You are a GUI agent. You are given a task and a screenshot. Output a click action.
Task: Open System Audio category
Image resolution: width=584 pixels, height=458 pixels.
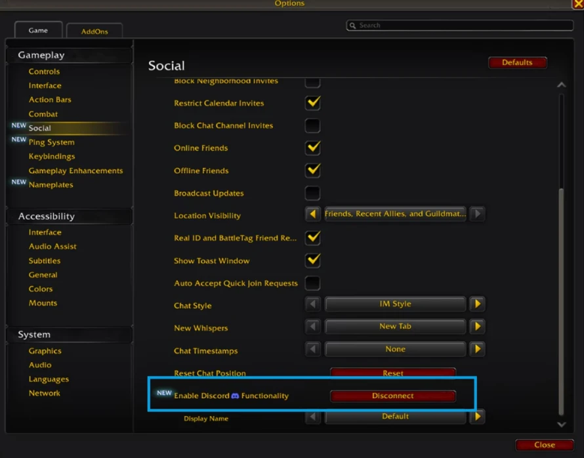[40, 365]
